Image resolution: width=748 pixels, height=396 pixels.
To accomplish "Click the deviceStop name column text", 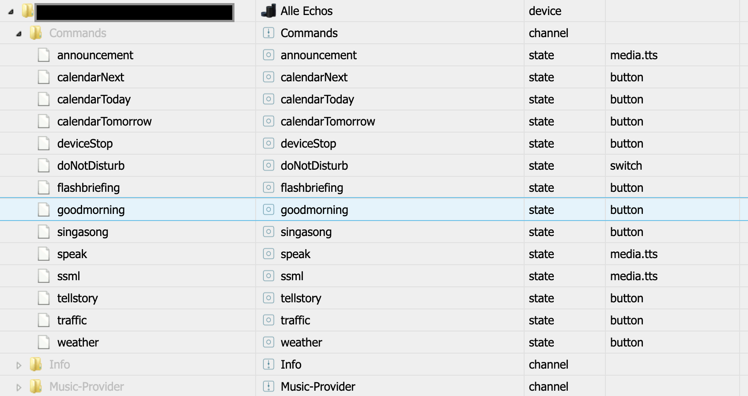I will (x=308, y=144).
